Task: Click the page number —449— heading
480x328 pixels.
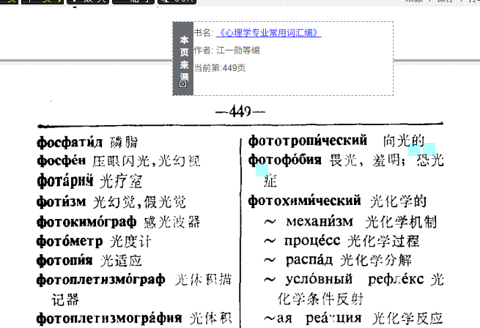Action: [240, 111]
